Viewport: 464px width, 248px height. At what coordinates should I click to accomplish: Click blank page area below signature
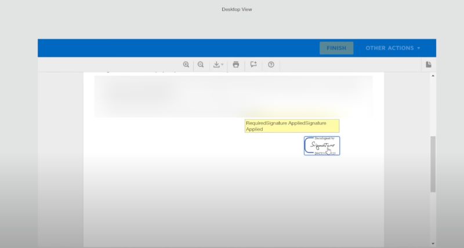point(233,197)
